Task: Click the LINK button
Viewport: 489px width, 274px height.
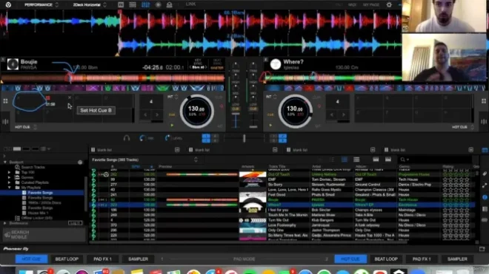Action: coord(190,4)
